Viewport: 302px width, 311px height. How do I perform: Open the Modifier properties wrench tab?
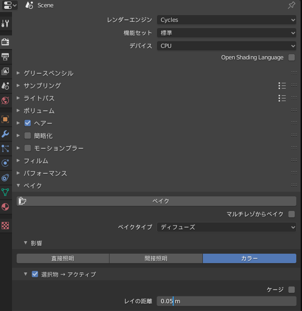[x=5, y=134]
